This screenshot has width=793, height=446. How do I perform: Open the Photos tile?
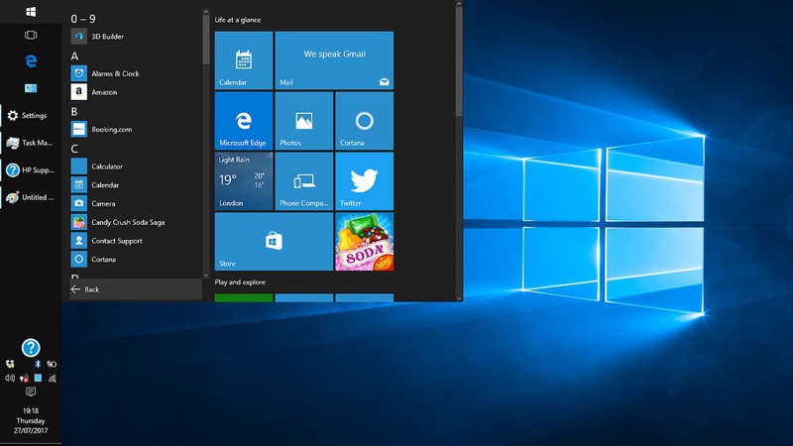[x=303, y=121]
